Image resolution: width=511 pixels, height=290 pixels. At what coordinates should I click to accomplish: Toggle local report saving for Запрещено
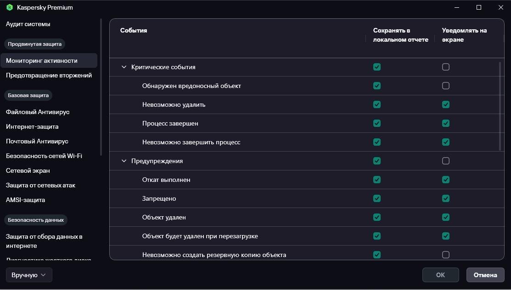377,198
